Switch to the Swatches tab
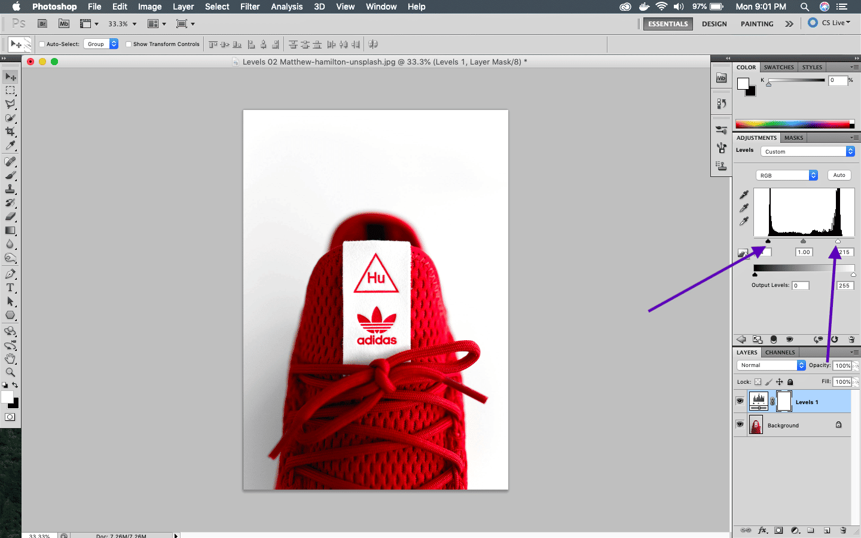 (x=778, y=67)
